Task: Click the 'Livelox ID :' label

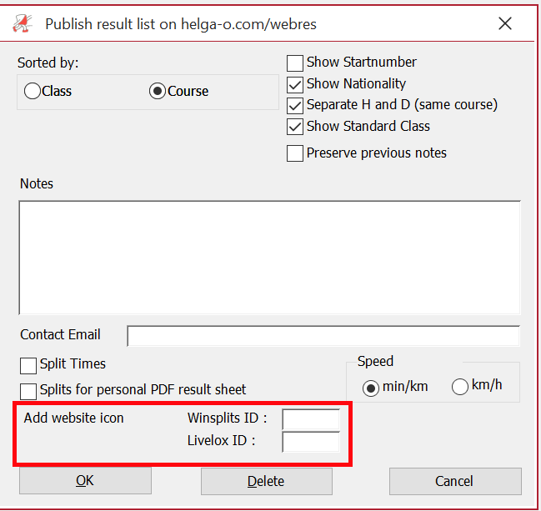Action: (221, 440)
